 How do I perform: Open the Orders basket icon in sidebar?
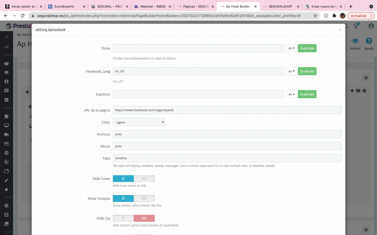click(x=6, y=63)
